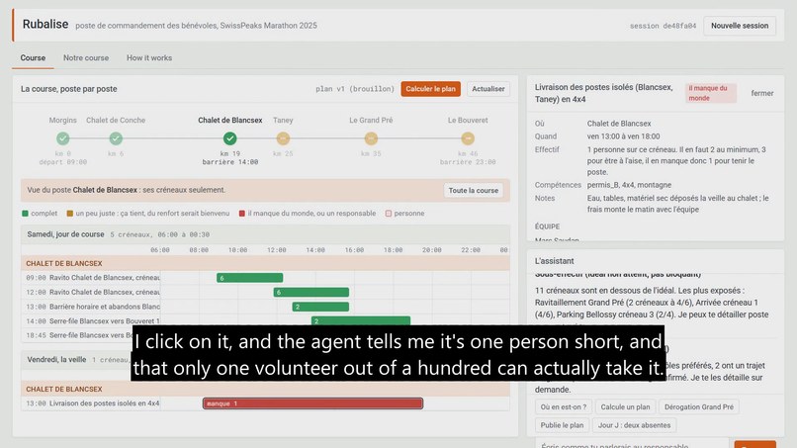Click the green bar of 12:00 Ravito row
797x448 pixels.
pos(311,293)
